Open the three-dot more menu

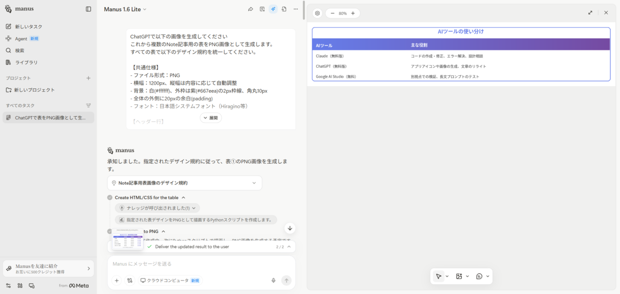[x=296, y=9]
